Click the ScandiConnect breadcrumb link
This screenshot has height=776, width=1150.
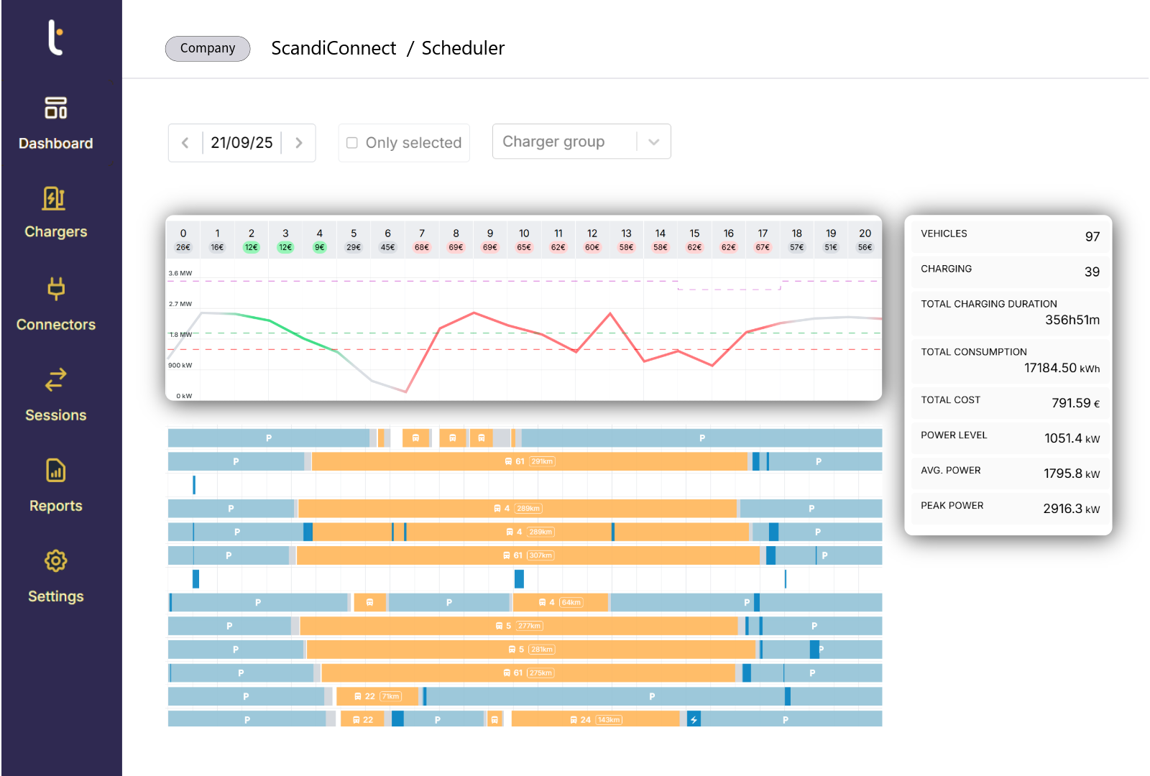pos(333,48)
